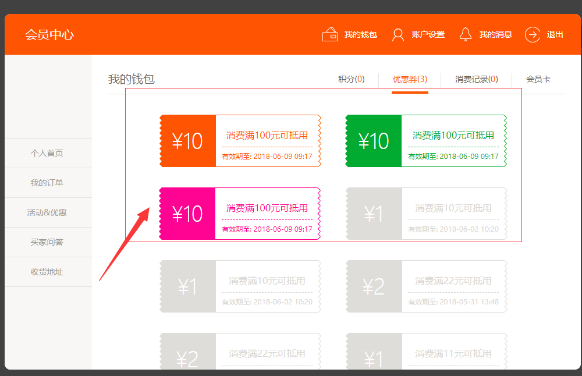Switch to the 会员卡 tab
Viewport: 582px width, 376px height.
pyautogui.click(x=538, y=79)
